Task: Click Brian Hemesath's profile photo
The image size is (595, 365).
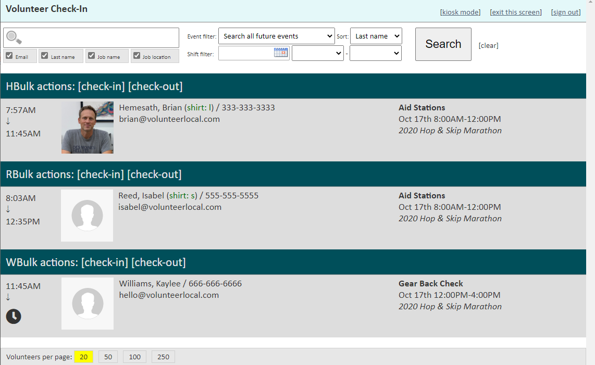Action: point(87,127)
